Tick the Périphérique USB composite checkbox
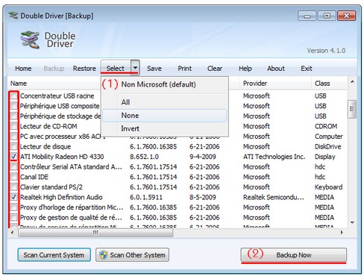 [14, 106]
